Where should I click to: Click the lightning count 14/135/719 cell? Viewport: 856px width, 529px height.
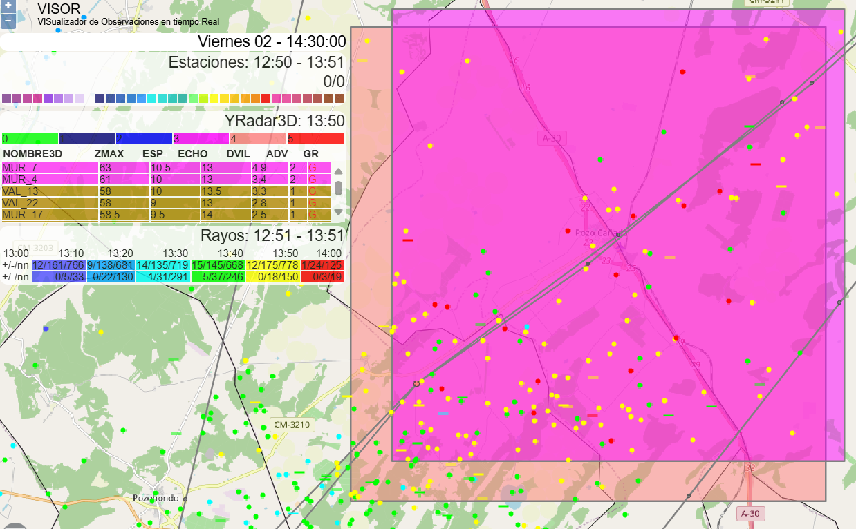tap(162, 264)
